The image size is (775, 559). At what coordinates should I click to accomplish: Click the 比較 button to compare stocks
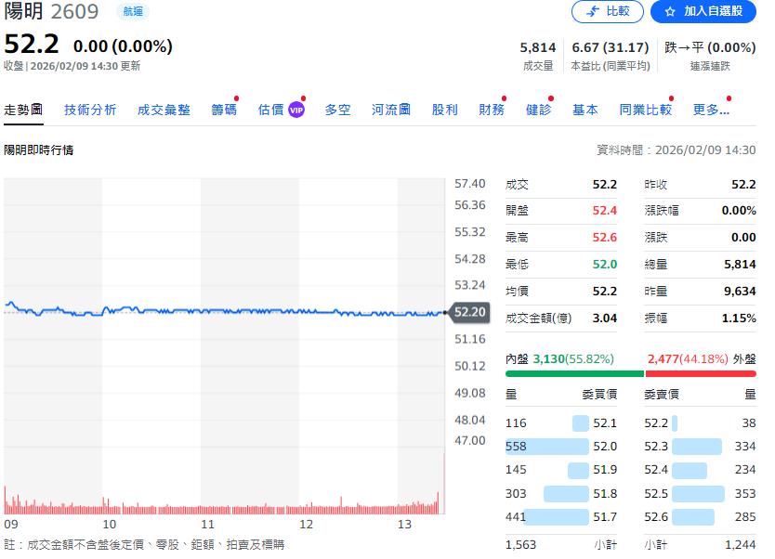tap(607, 12)
